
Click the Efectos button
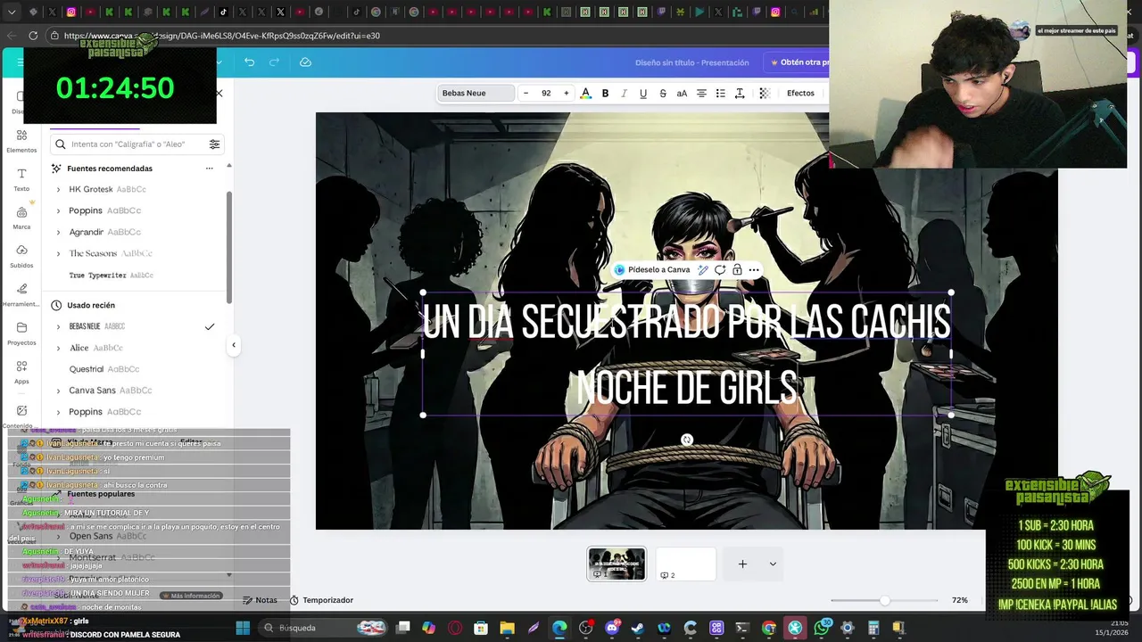point(800,93)
